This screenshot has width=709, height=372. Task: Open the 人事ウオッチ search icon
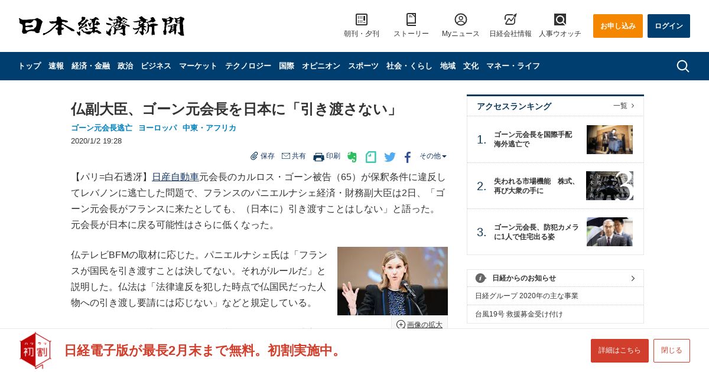coord(560,19)
